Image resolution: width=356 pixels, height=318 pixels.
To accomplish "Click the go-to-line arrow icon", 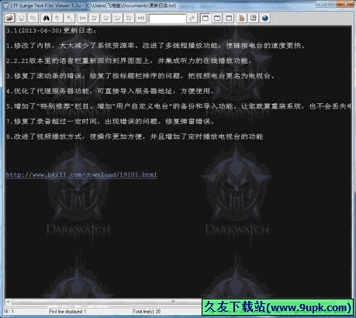I will (x=192, y=18).
